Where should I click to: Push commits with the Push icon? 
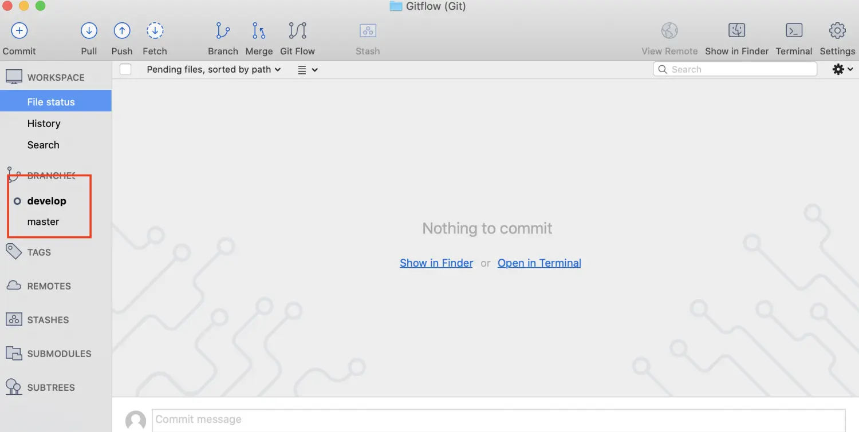[122, 30]
